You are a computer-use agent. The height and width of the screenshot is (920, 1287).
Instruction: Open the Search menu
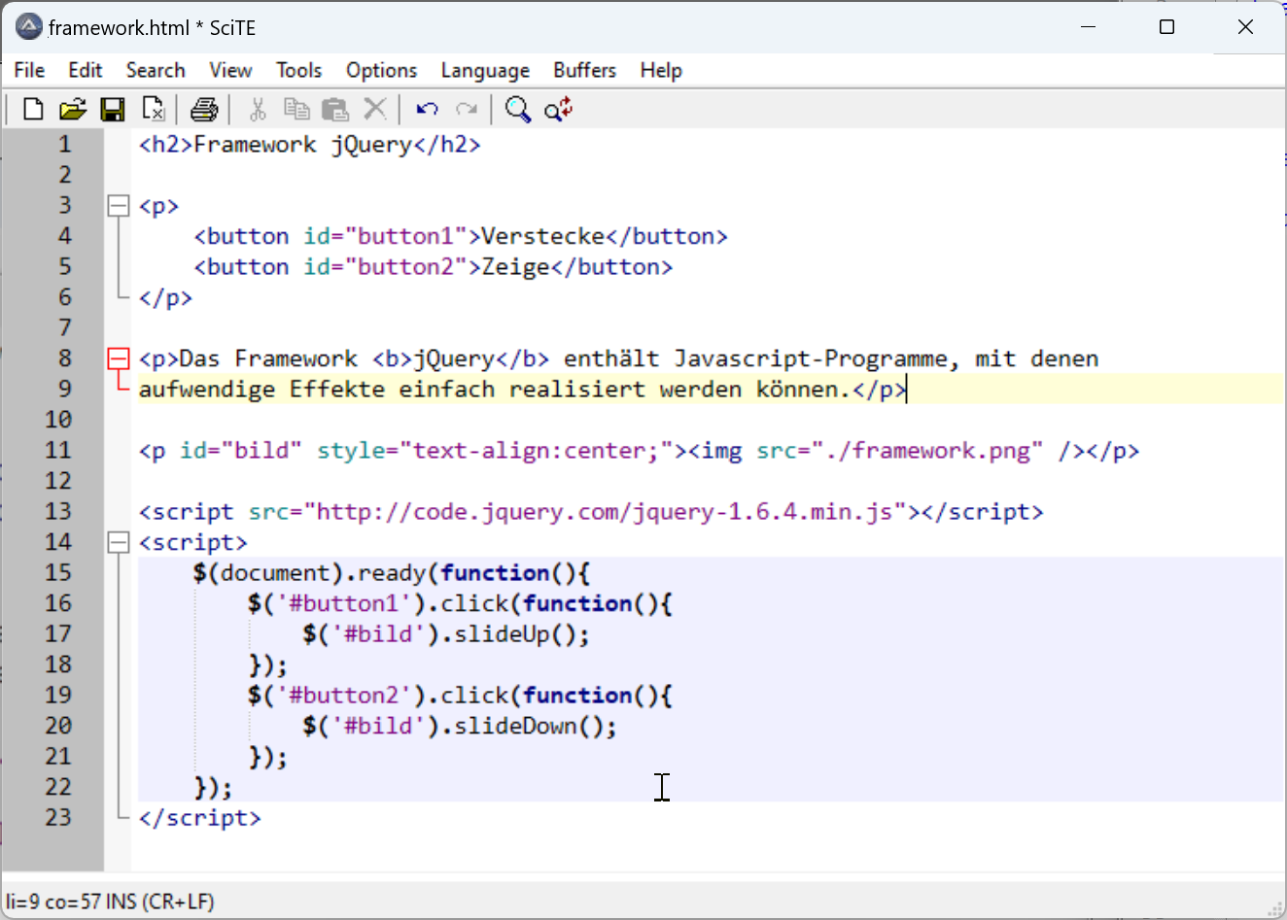pyautogui.click(x=156, y=70)
